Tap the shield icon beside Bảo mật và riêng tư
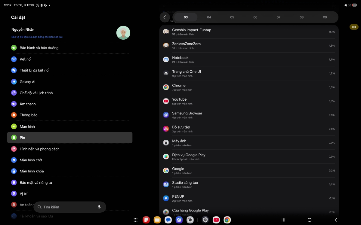Viewport: 361px width, 225px height. pyautogui.click(x=14, y=183)
